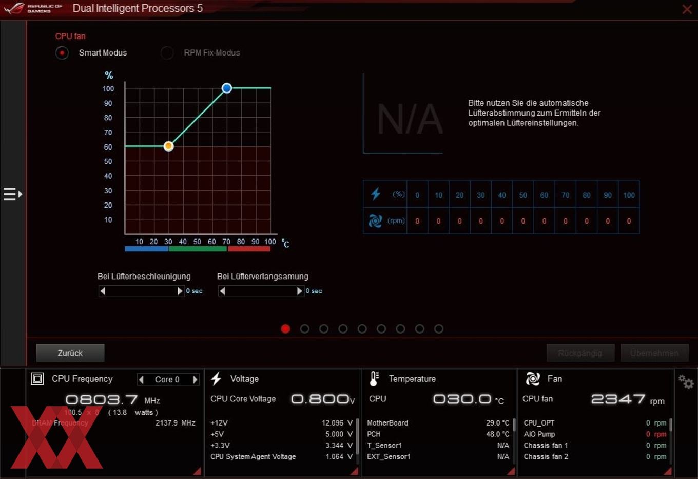Go to seventh fan page dot

pyautogui.click(x=401, y=329)
